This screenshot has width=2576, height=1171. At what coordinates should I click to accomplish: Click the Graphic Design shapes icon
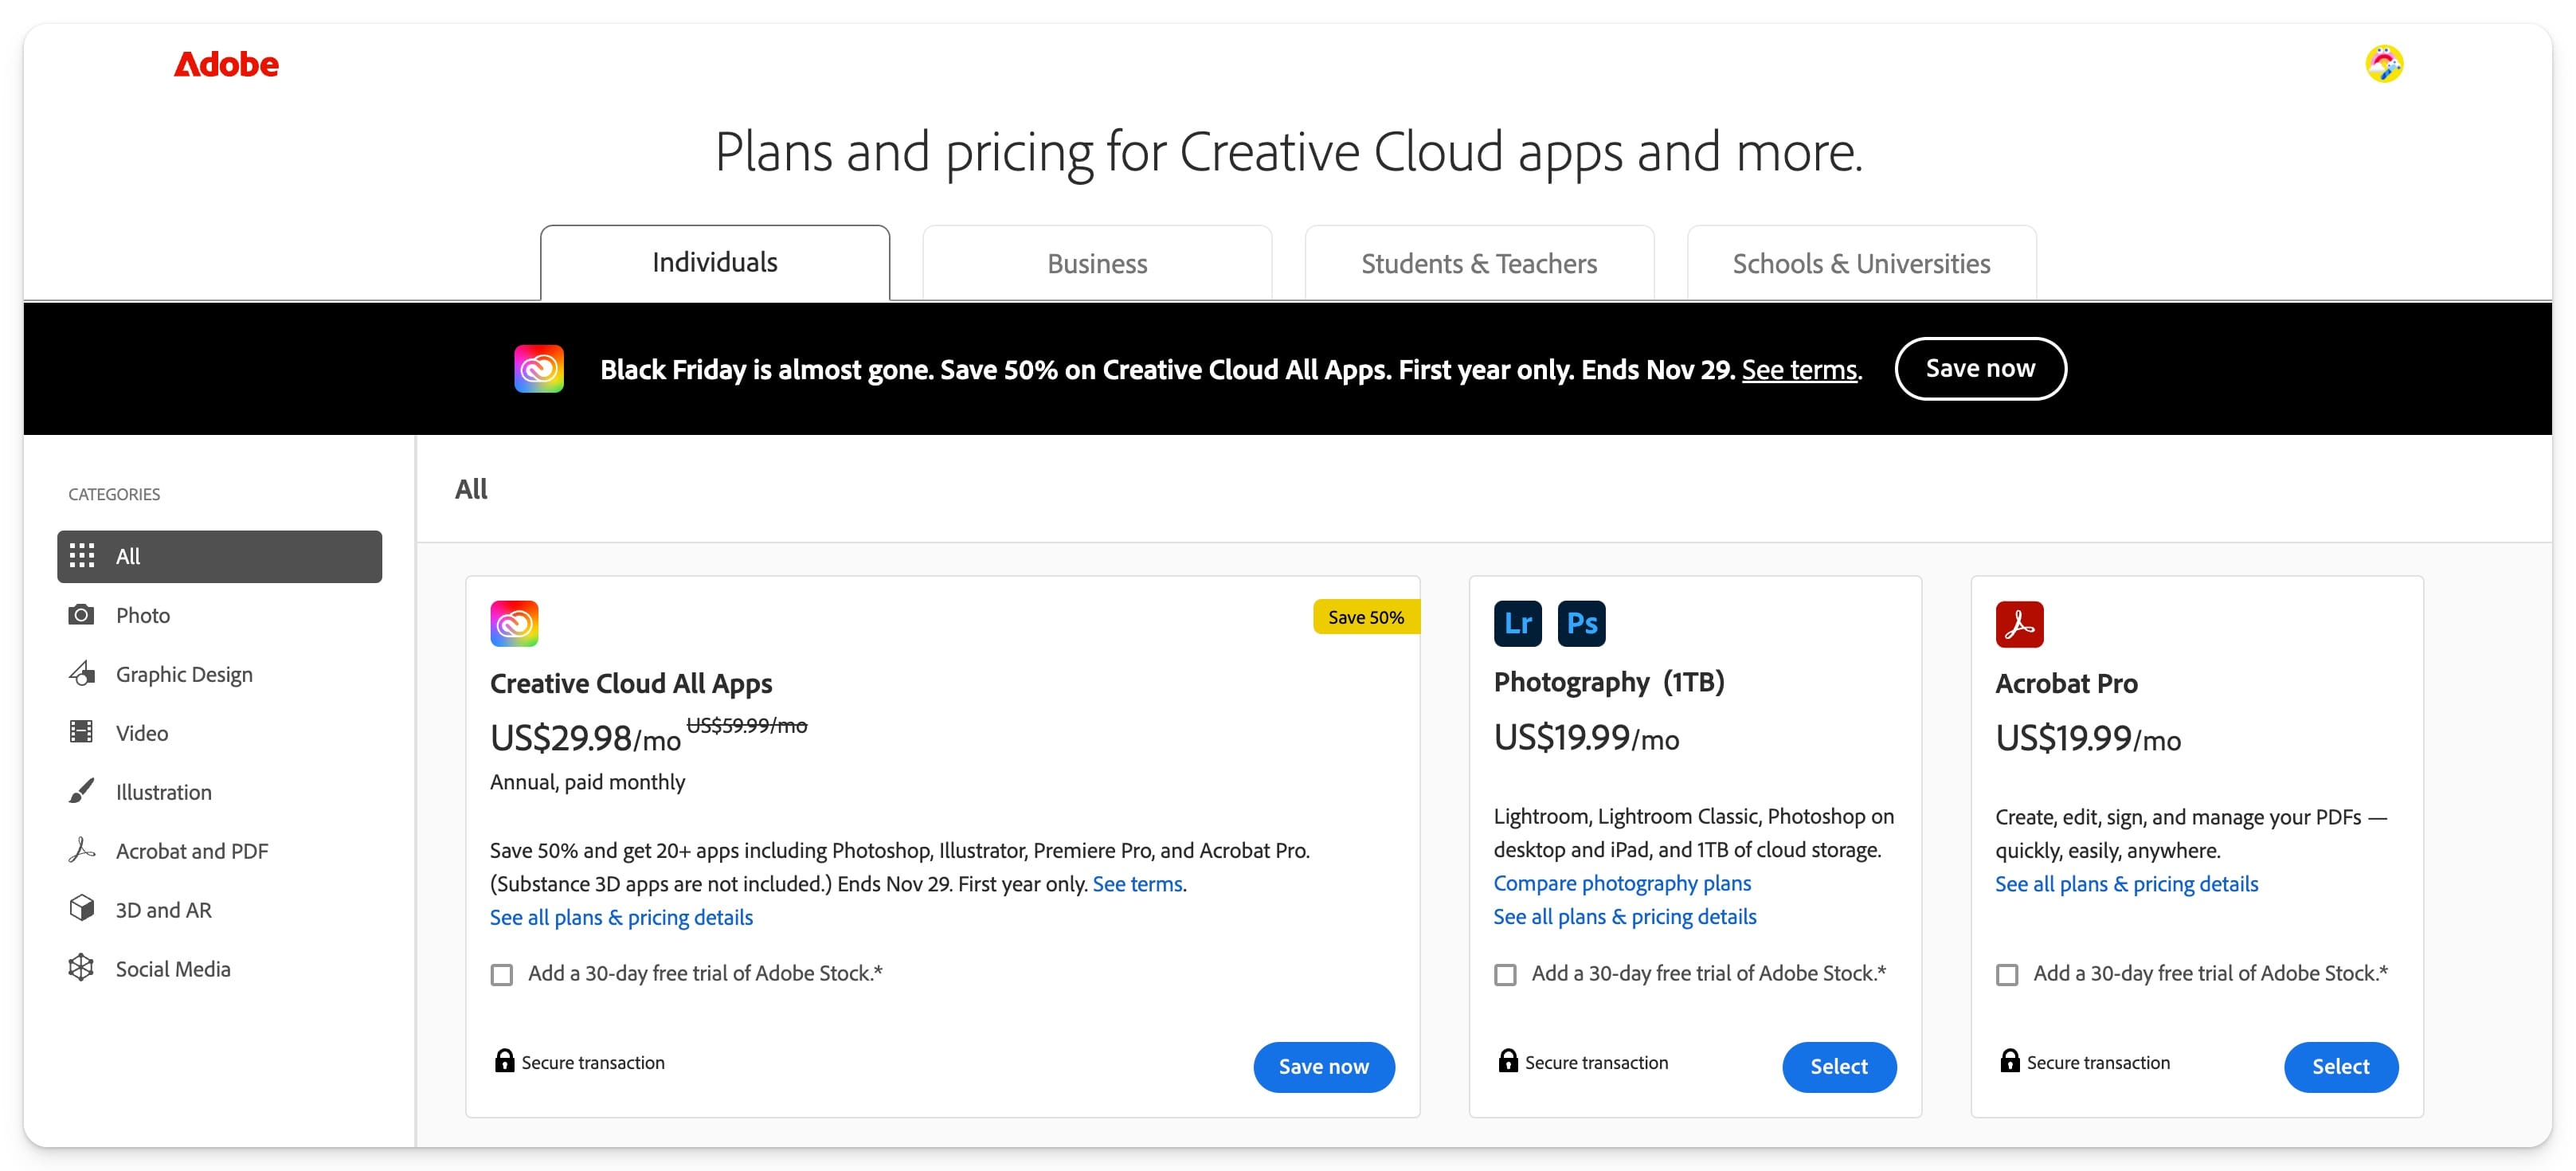[x=82, y=673]
